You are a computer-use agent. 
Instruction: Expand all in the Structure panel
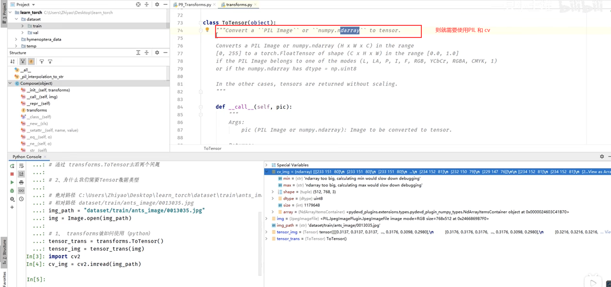[x=138, y=53]
